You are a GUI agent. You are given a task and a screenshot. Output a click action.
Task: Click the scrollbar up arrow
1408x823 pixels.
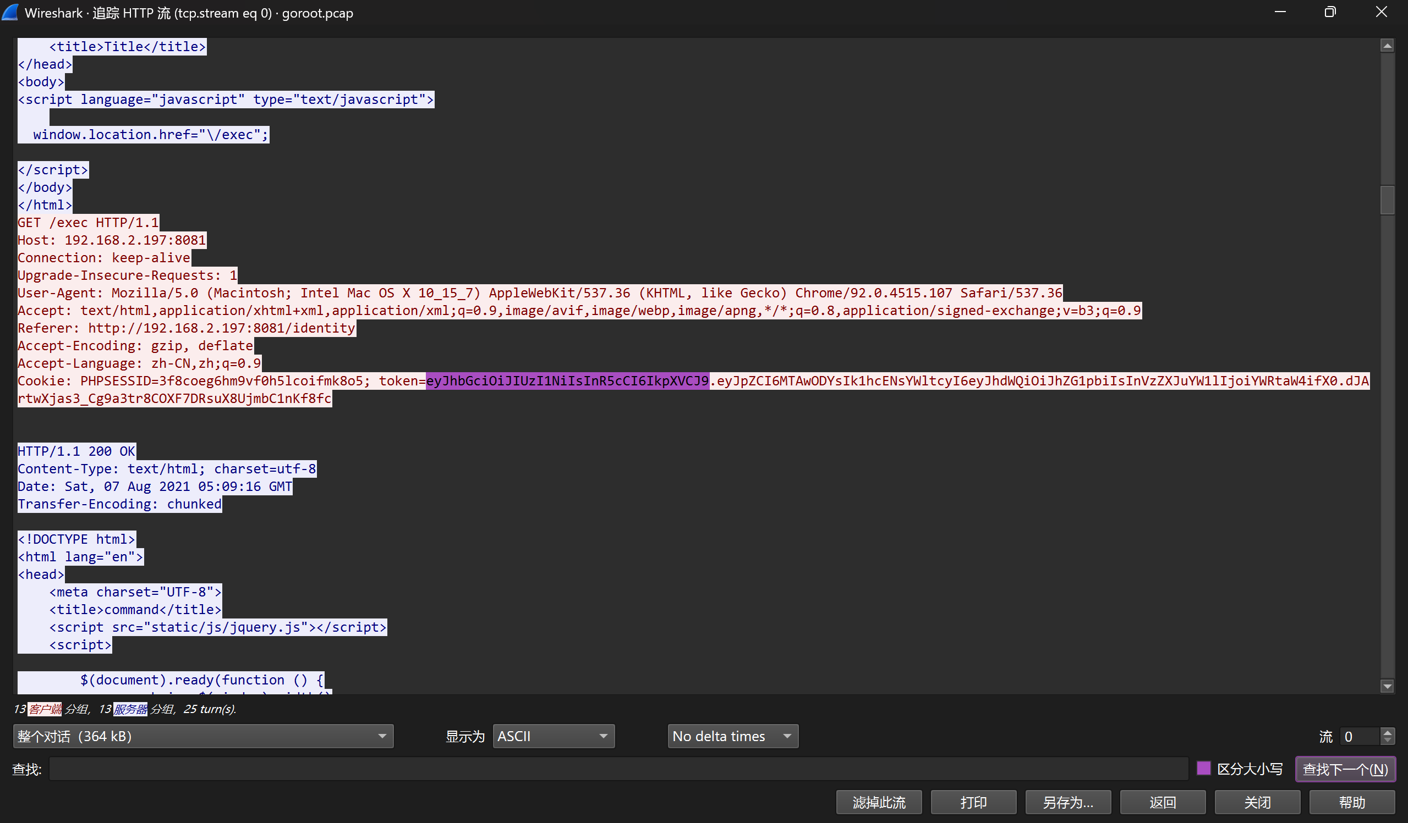[1387, 46]
